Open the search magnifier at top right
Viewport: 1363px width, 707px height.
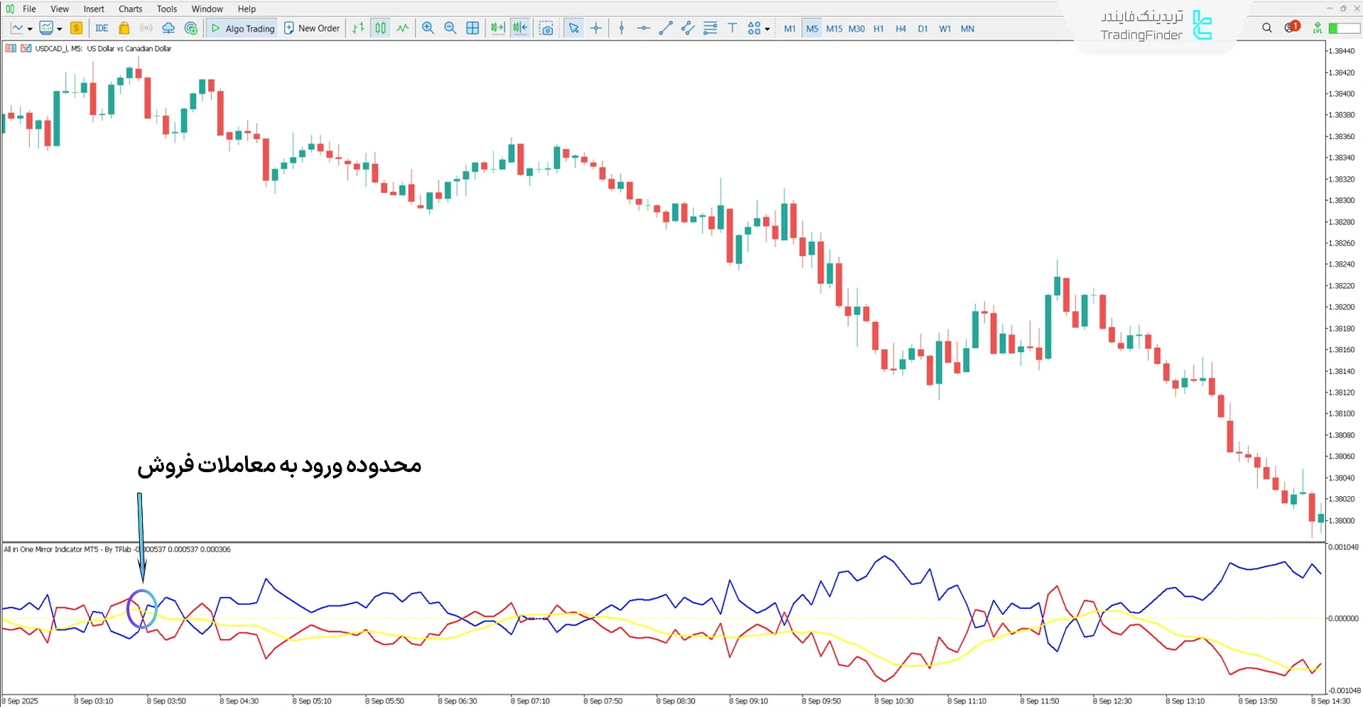[1266, 28]
